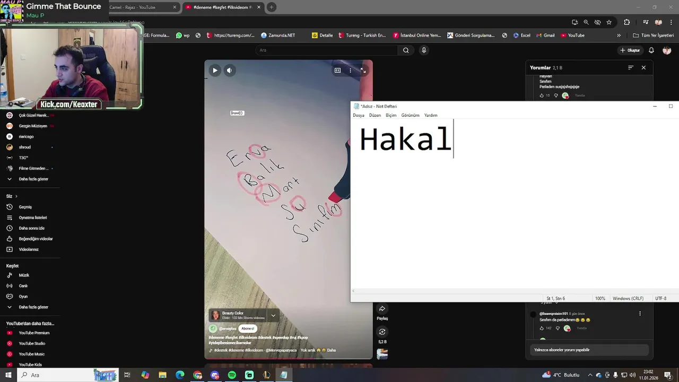Search YouTube by voice with the microphone icon

point(424,50)
